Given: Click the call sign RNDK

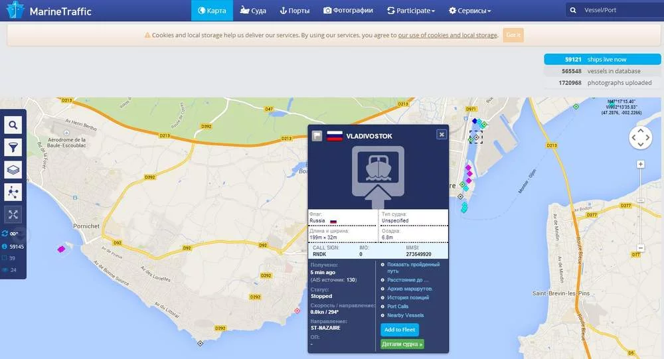Looking at the screenshot, I should 319,254.
